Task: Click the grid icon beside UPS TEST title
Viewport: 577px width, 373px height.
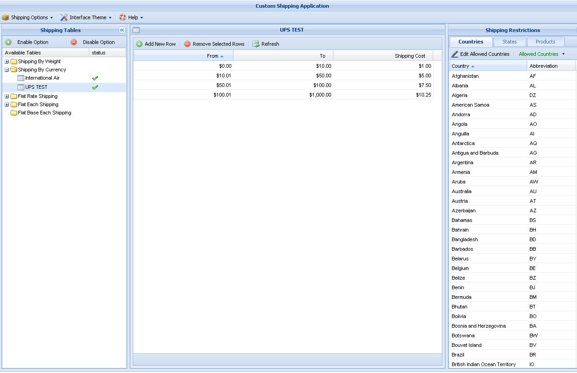Action: 136,30
